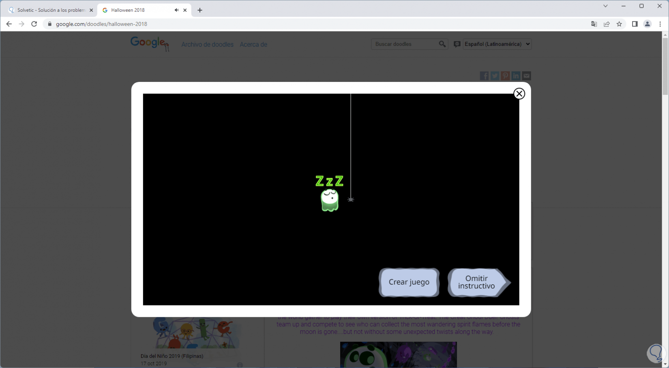669x368 pixels.
Task: Click the scrollbar up arrow
Action: click(665, 35)
